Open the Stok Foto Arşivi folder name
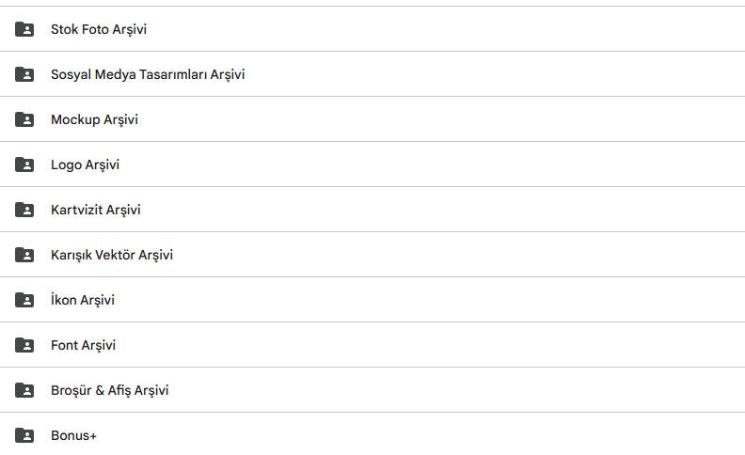This screenshot has height=455, width=745. (99, 29)
